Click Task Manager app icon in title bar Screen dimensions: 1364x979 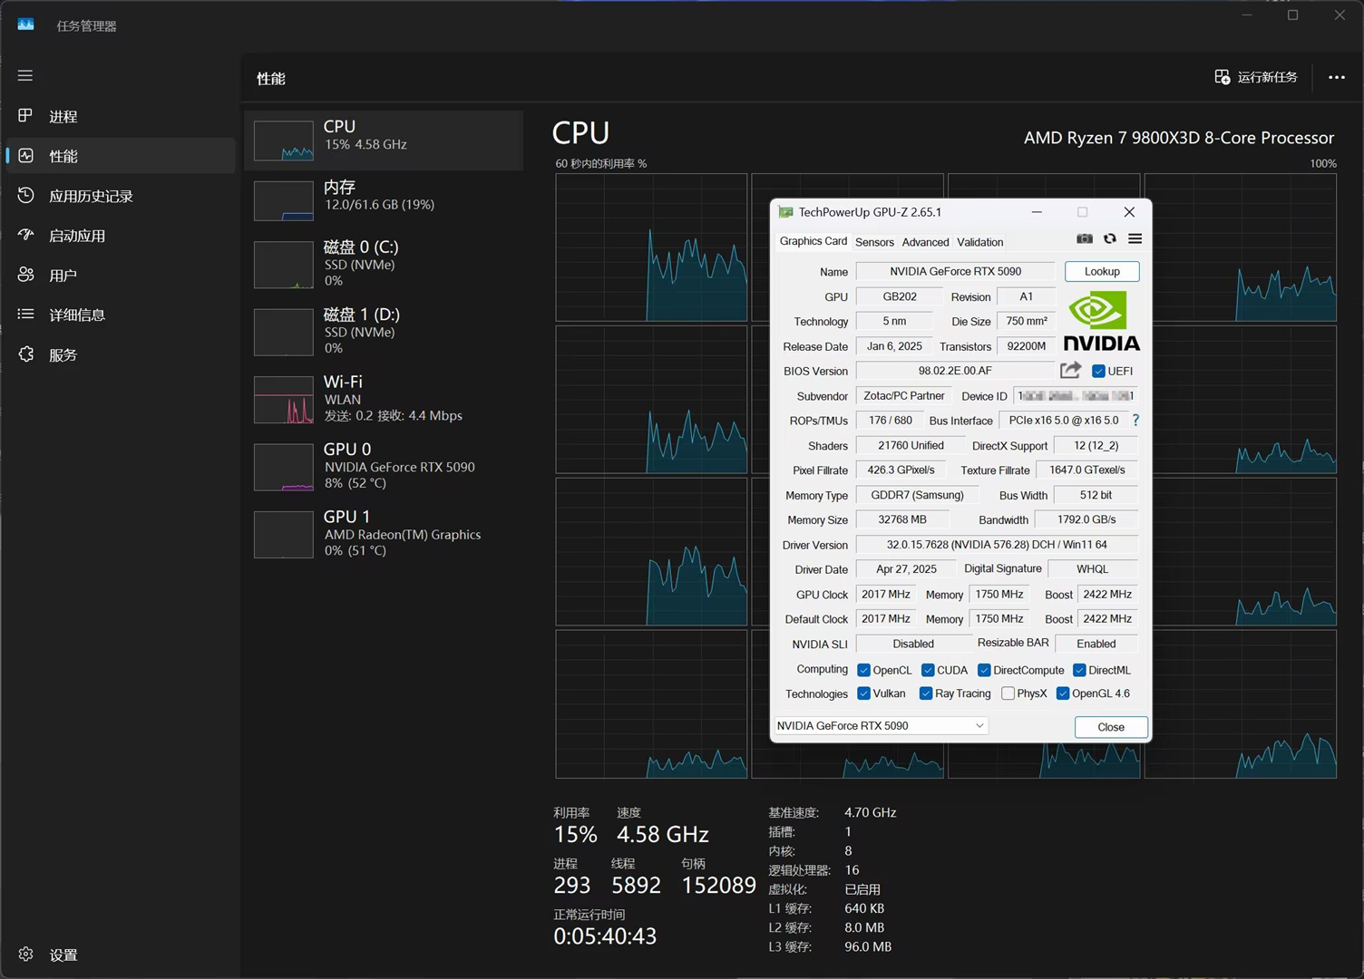point(26,24)
